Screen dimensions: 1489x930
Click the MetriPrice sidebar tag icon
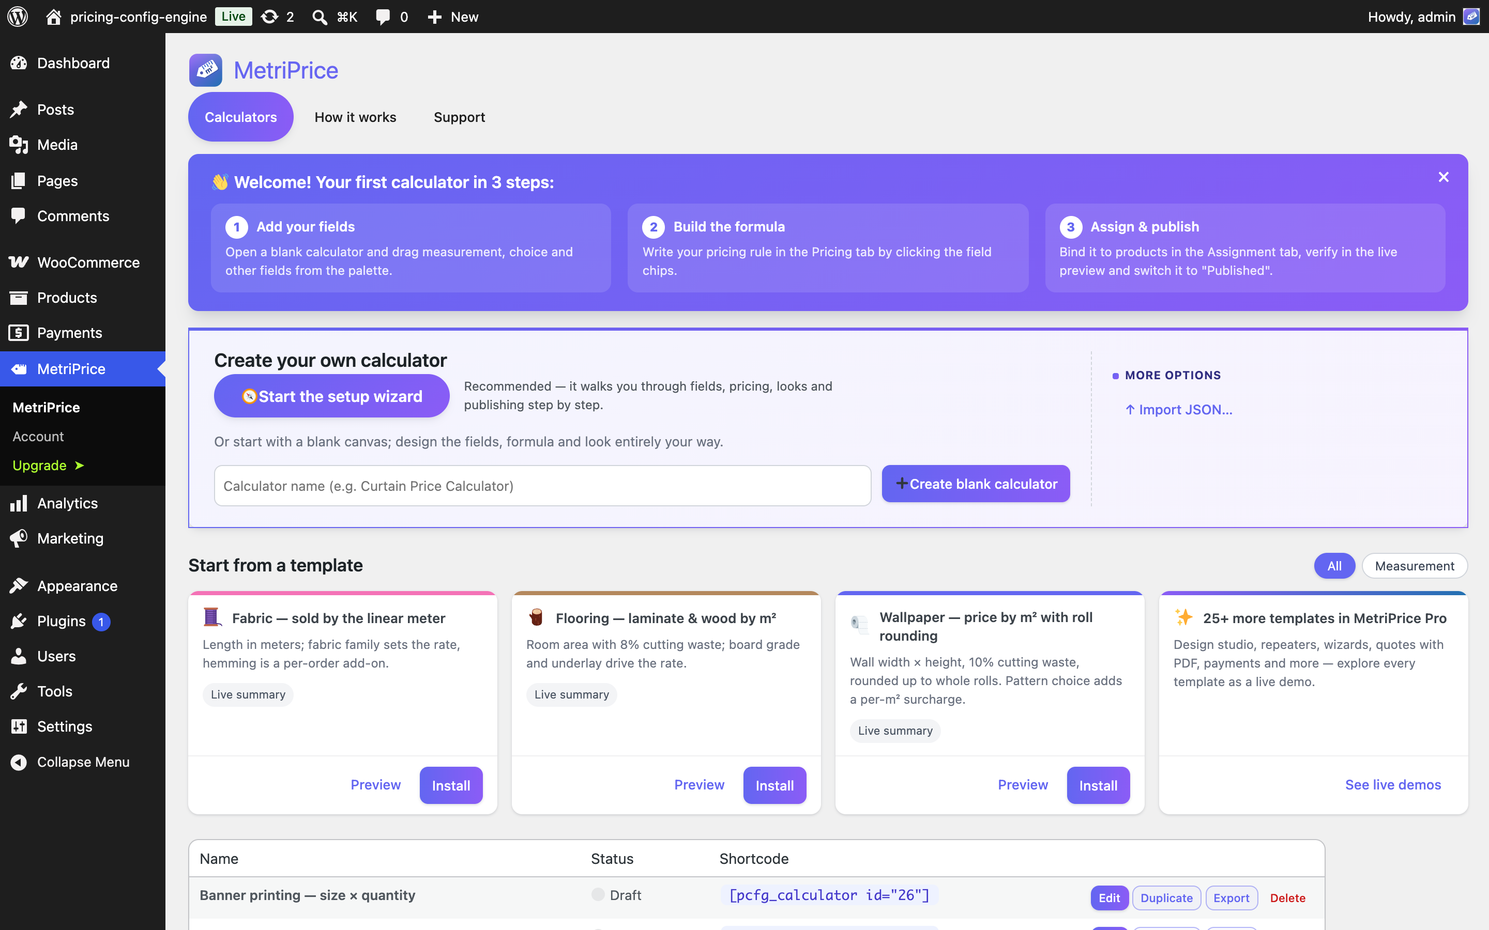pos(19,369)
